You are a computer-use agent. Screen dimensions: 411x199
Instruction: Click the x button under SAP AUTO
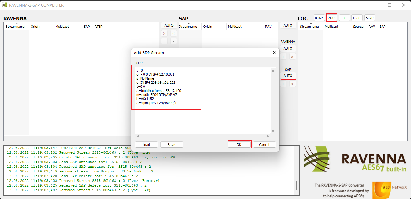coord(292,84)
